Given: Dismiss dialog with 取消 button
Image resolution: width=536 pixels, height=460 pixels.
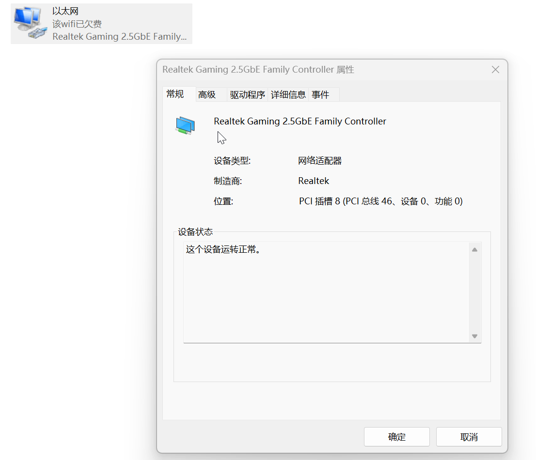Looking at the screenshot, I should click(x=469, y=437).
